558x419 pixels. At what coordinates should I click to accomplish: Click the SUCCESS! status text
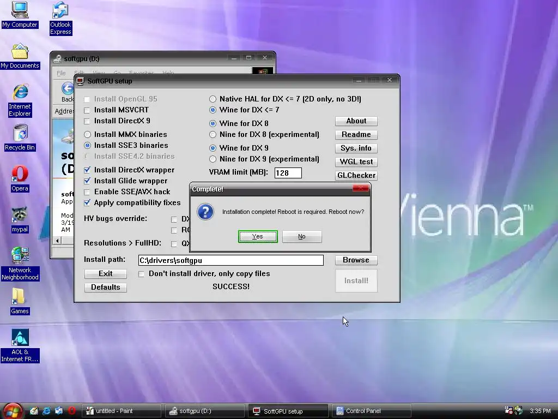coord(231,287)
